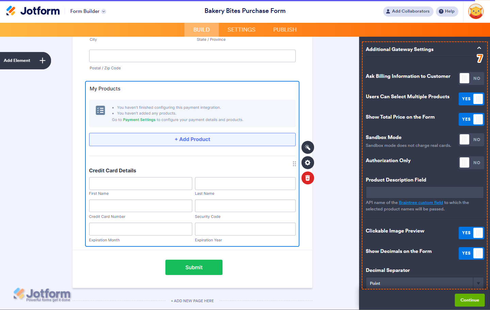Screen dimensions: 490x310
Task: Turn on Sandbox Mode toggle
Action: click(x=471, y=139)
